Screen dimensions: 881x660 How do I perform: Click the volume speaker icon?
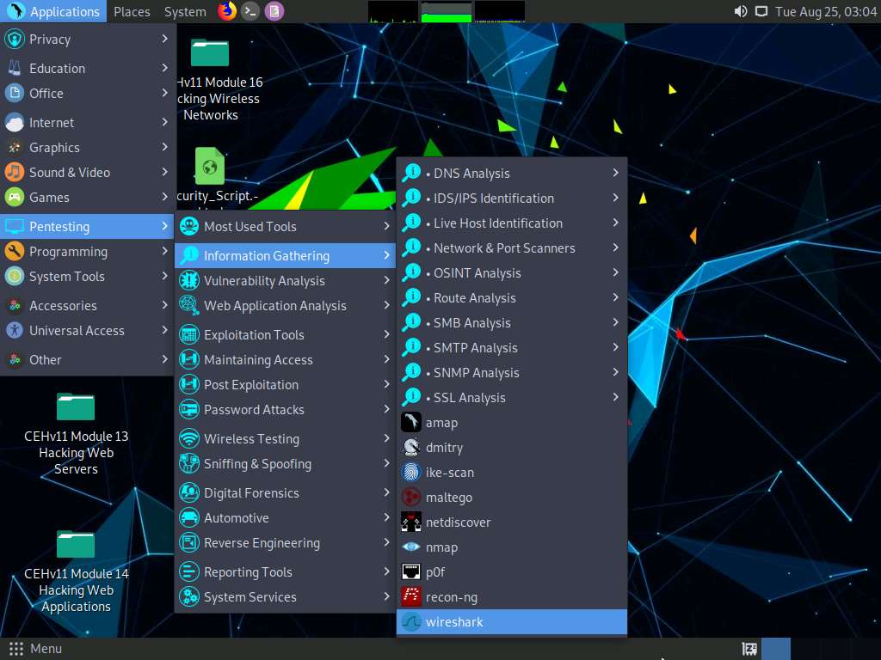(x=741, y=11)
